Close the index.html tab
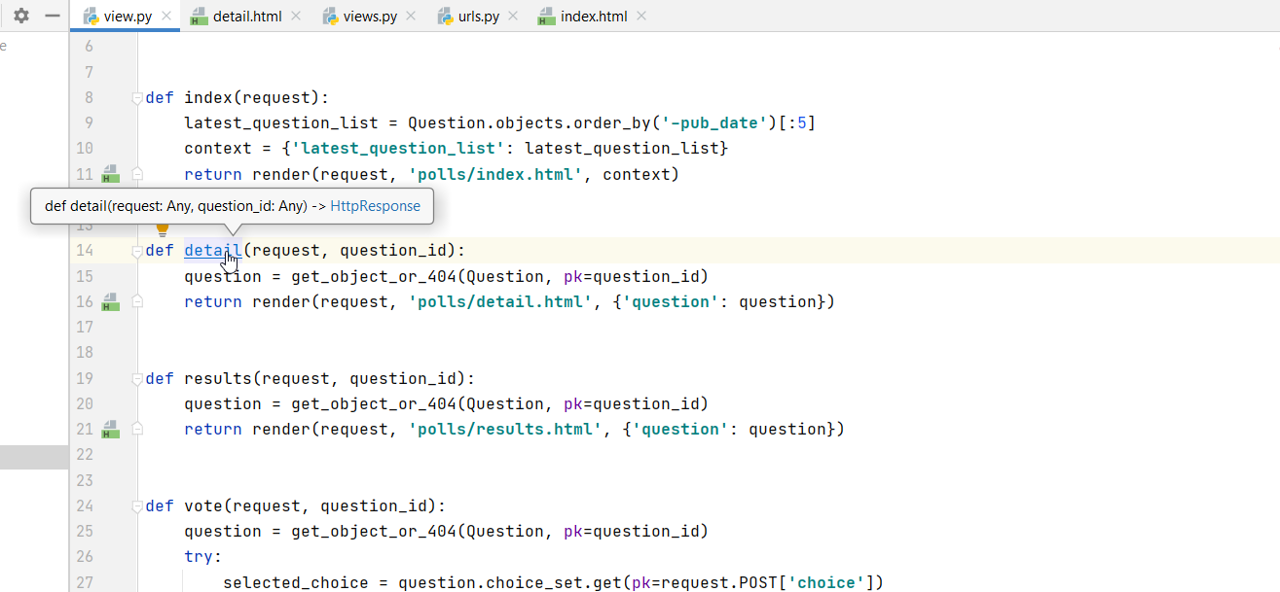 pos(640,16)
